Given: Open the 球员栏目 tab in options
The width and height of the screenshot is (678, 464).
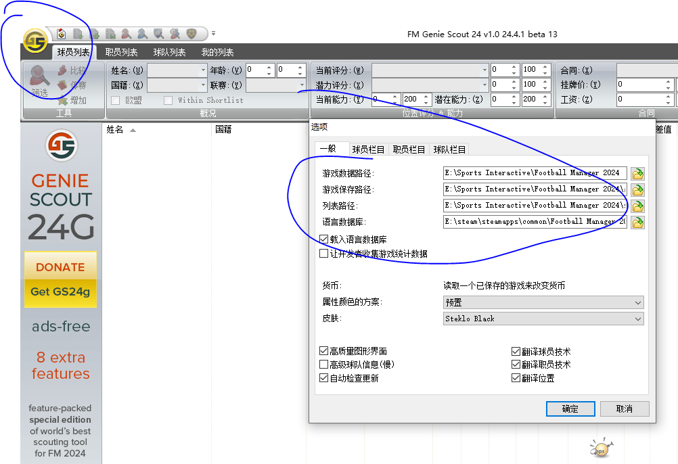Looking at the screenshot, I should (368, 149).
